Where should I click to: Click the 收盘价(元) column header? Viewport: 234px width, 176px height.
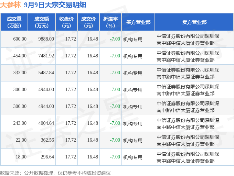click(66, 22)
